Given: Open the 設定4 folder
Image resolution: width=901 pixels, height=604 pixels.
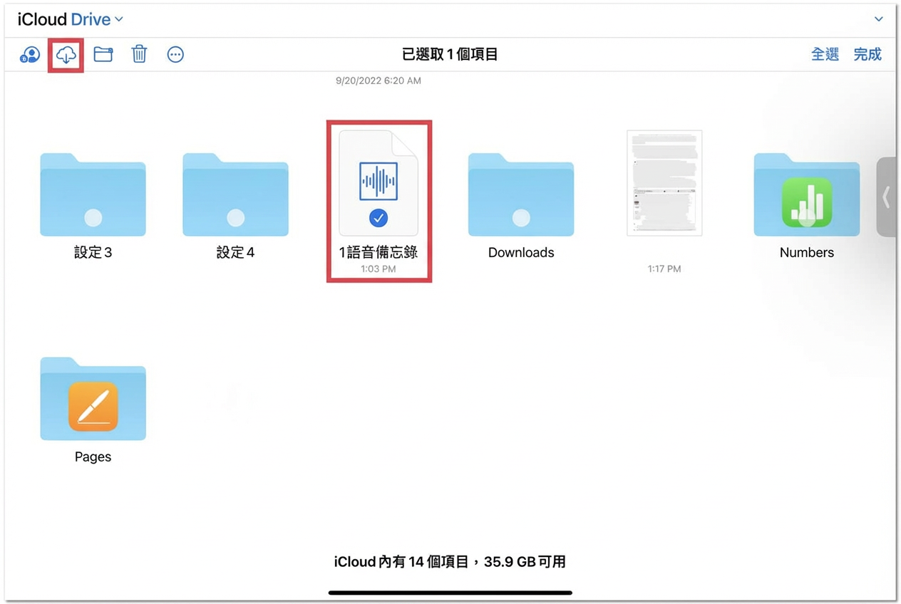Looking at the screenshot, I should point(235,194).
